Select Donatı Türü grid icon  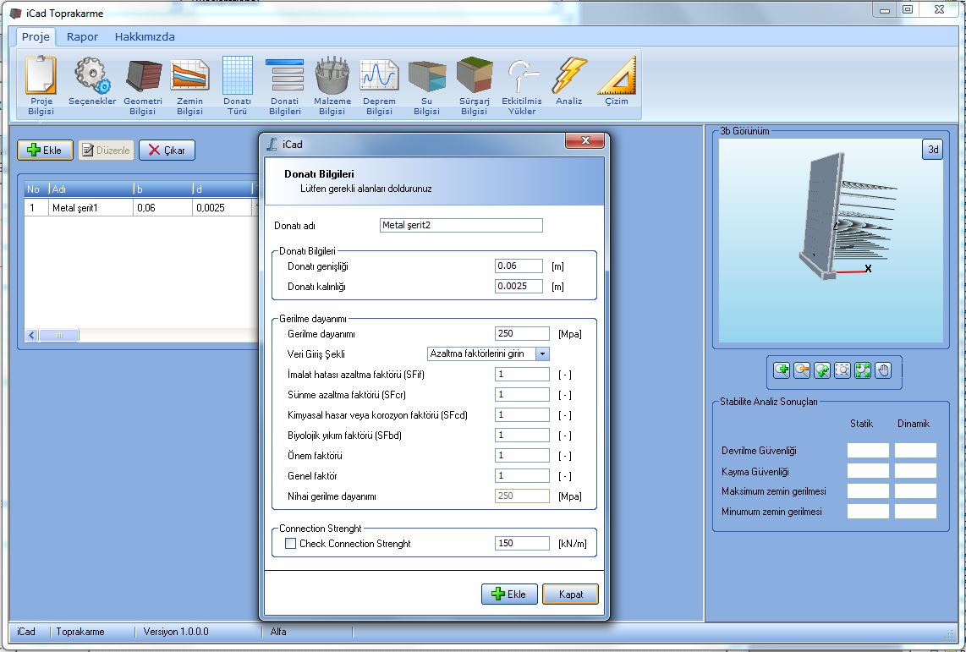point(237,85)
